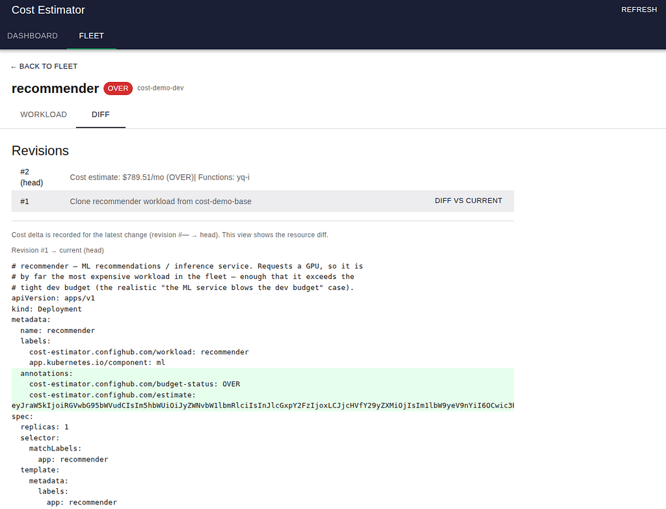Click the "replicas: 1" line

(x=45, y=427)
